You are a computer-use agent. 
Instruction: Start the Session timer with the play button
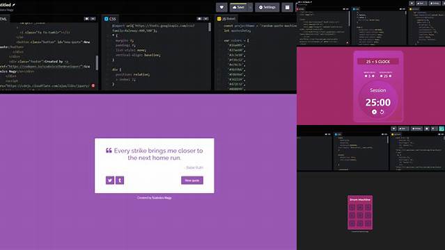(375, 112)
